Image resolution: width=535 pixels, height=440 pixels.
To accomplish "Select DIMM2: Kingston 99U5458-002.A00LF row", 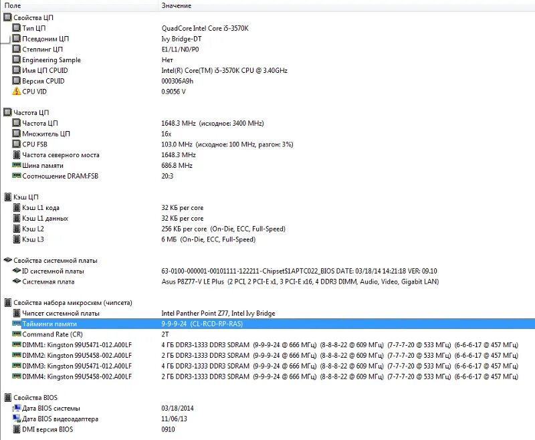I will pyautogui.click(x=77, y=356).
